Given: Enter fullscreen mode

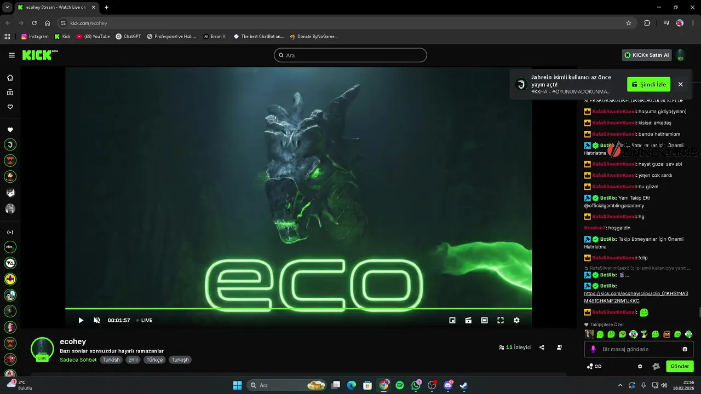Looking at the screenshot, I should [501, 320].
